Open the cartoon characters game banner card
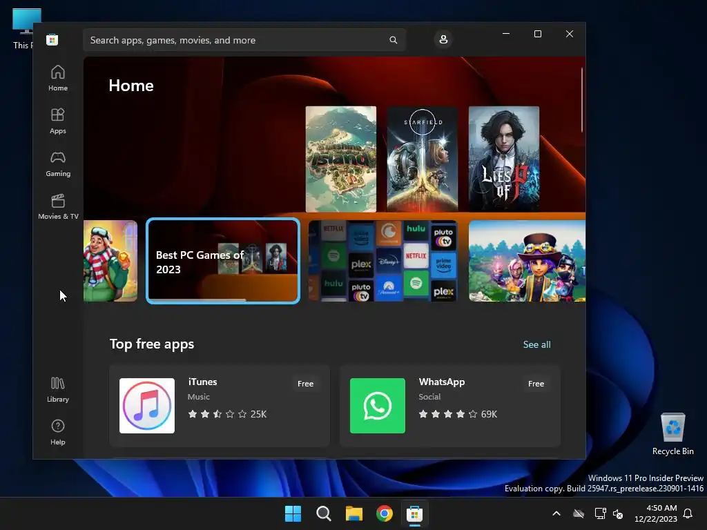The image size is (707, 530). pyautogui.click(x=527, y=261)
